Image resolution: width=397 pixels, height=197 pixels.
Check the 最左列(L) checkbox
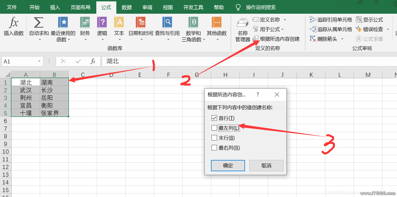click(214, 128)
